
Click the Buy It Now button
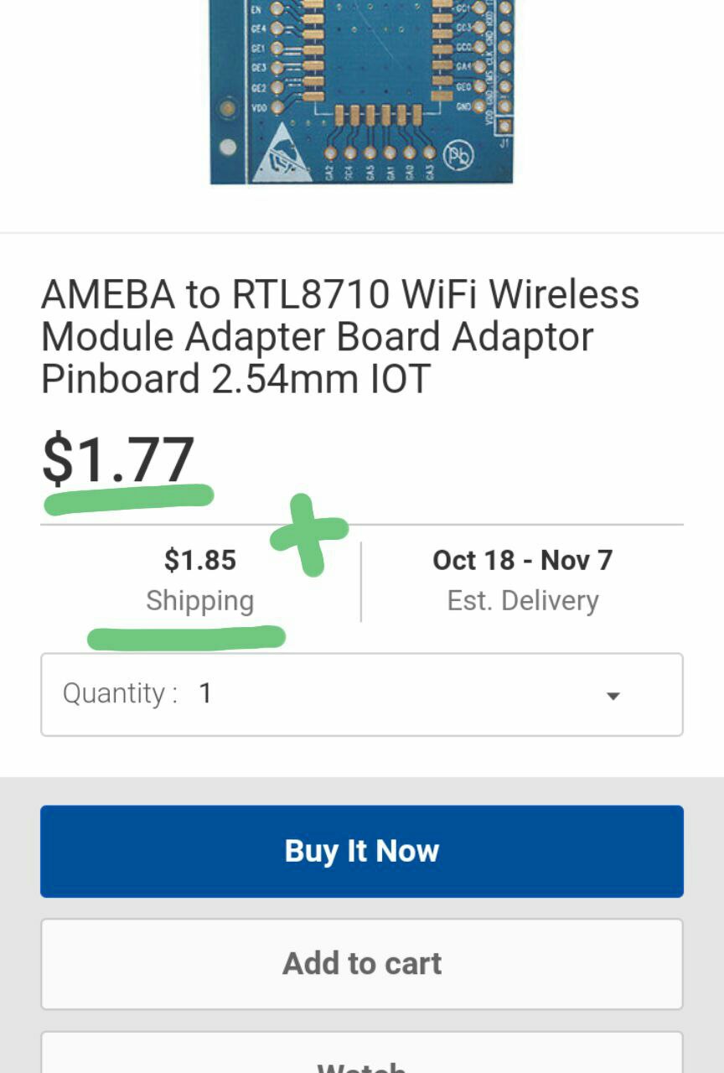362,851
